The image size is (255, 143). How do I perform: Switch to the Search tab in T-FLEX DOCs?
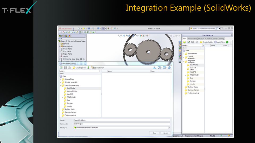point(215,39)
